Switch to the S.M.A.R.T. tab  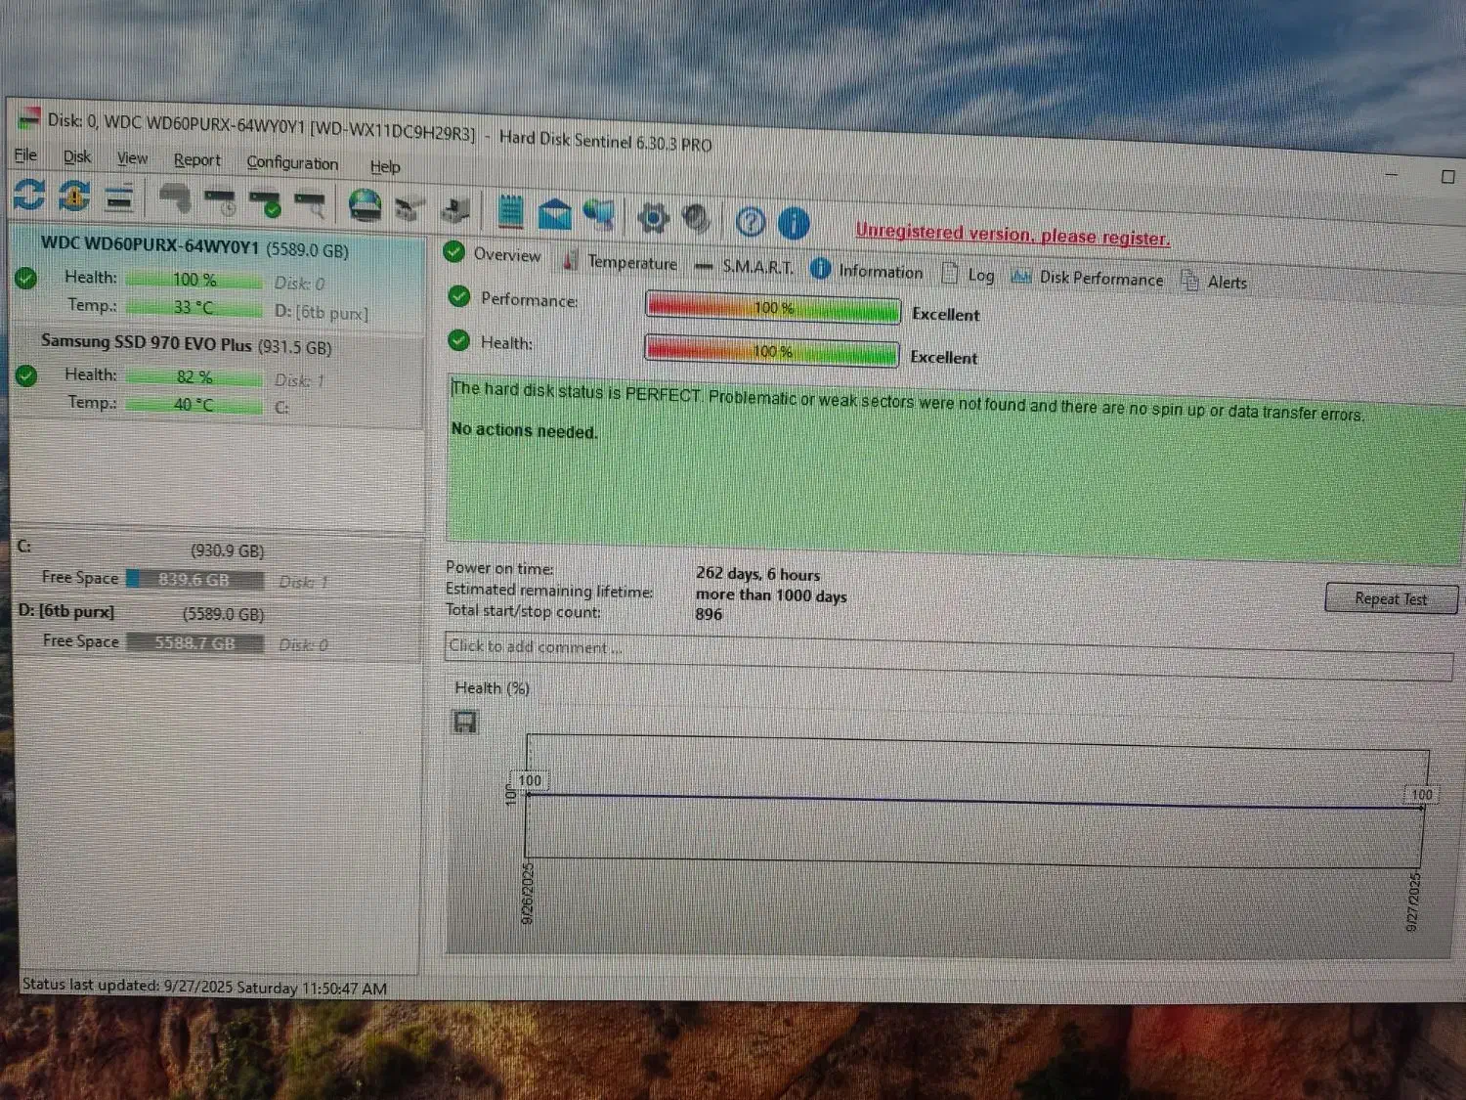(x=756, y=267)
